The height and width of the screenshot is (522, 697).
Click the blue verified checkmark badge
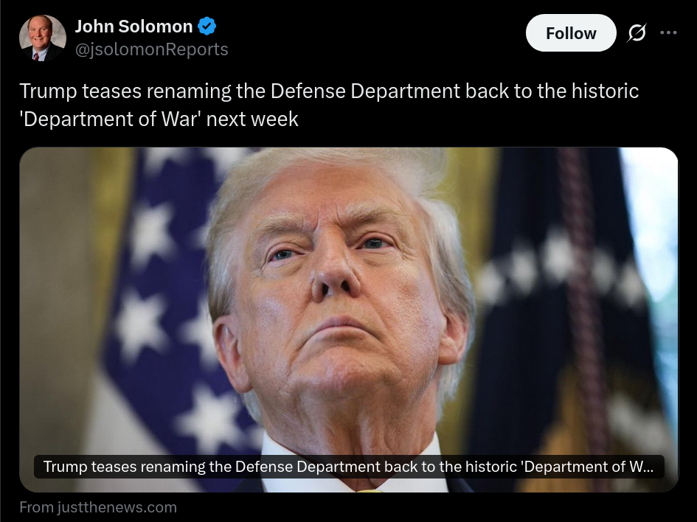(207, 27)
